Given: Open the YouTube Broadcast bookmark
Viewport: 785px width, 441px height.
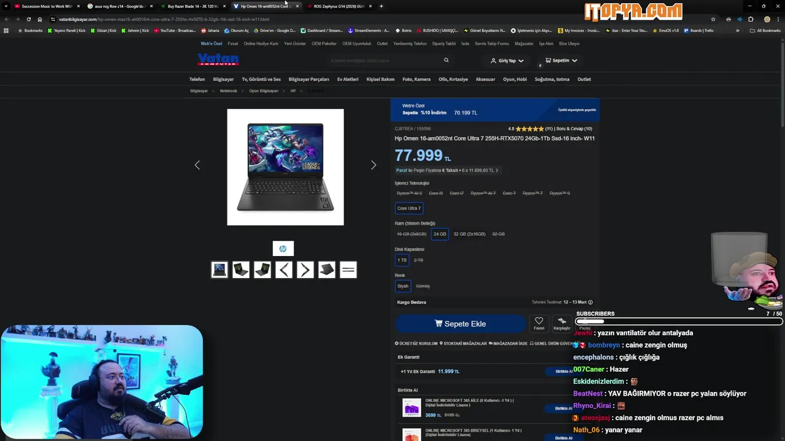Looking at the screenshot, I should [x=175, y=30].
